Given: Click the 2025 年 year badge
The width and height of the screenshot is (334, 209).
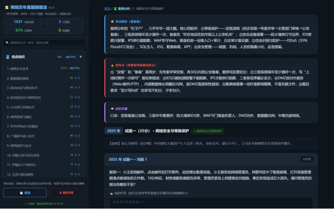Looking at the screenshot, I should 114,131.
